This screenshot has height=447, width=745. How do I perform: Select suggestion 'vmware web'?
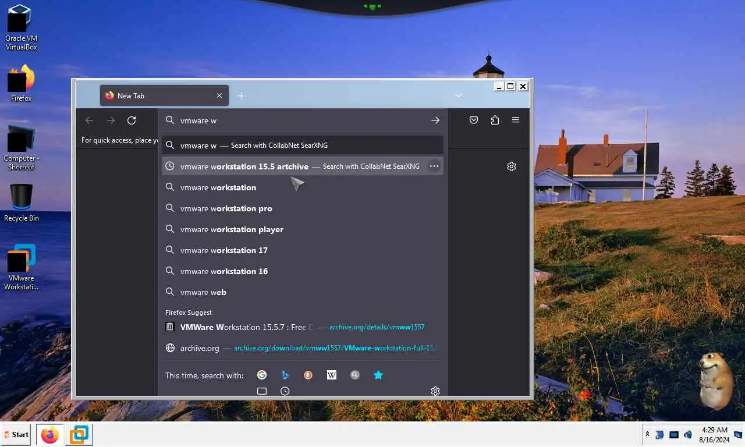point(303,292)
